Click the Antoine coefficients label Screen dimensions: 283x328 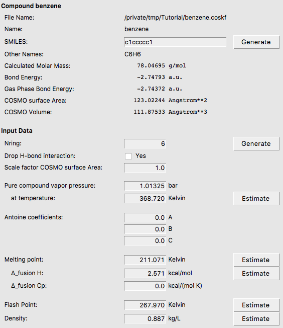[x=34, y=217]
